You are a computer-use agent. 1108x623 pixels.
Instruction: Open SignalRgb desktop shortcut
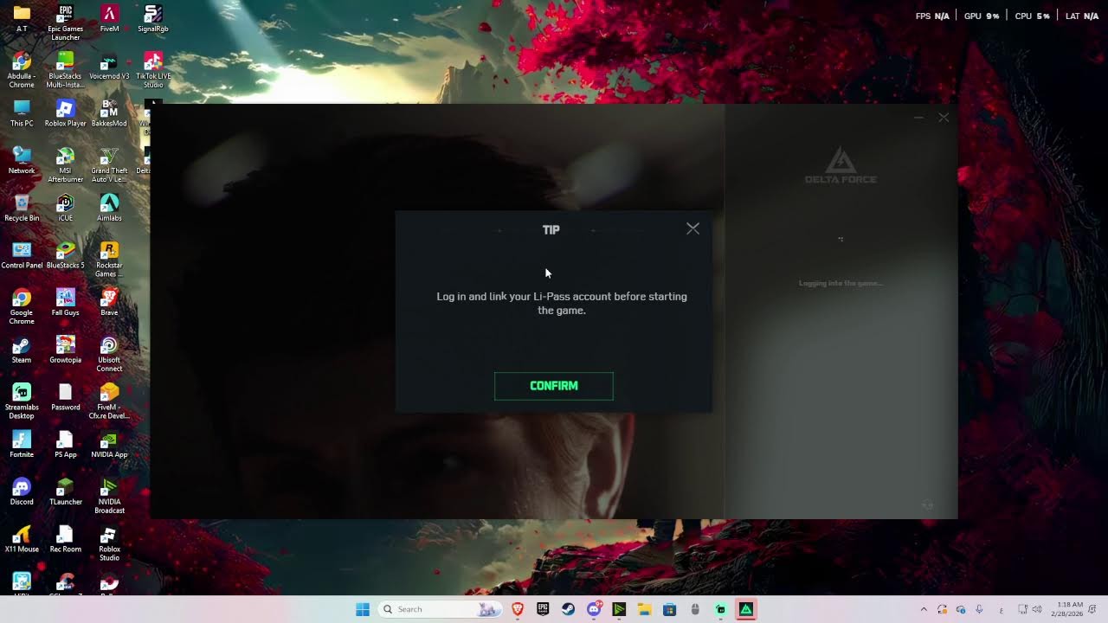click(152, 18)
